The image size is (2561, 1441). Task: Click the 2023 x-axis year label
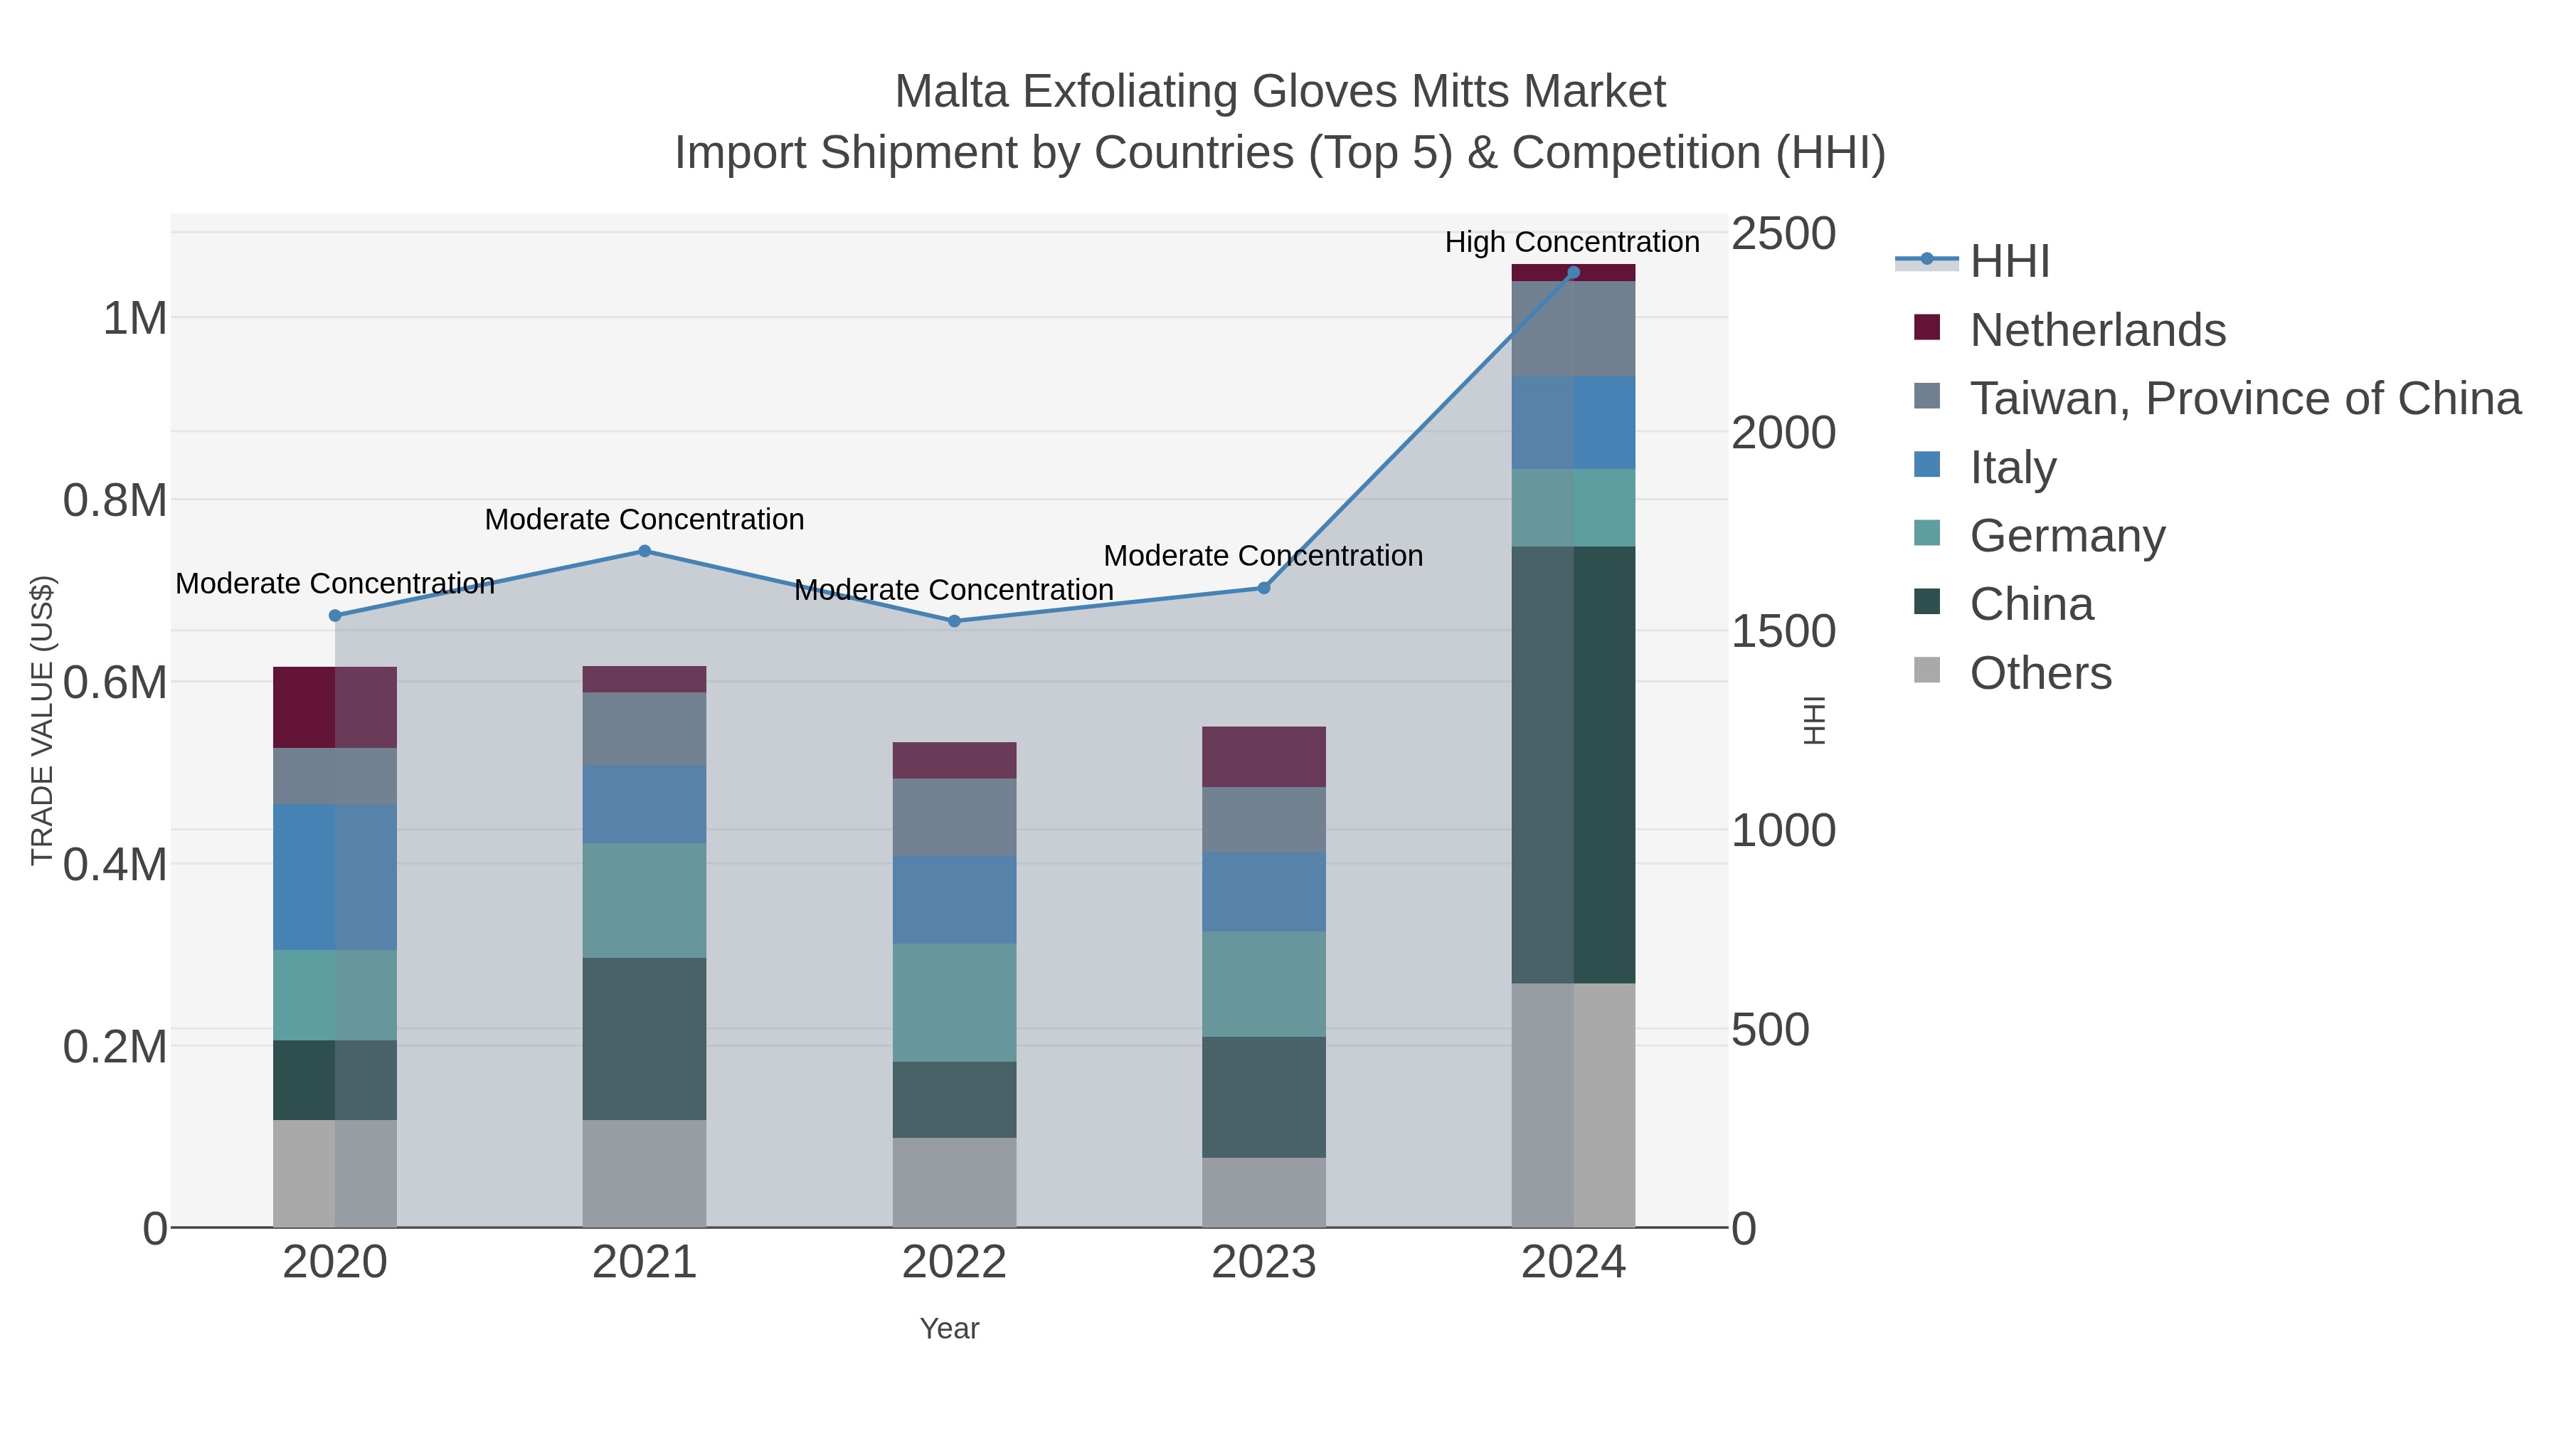pyautogui.click(x=1263, y=1263)
